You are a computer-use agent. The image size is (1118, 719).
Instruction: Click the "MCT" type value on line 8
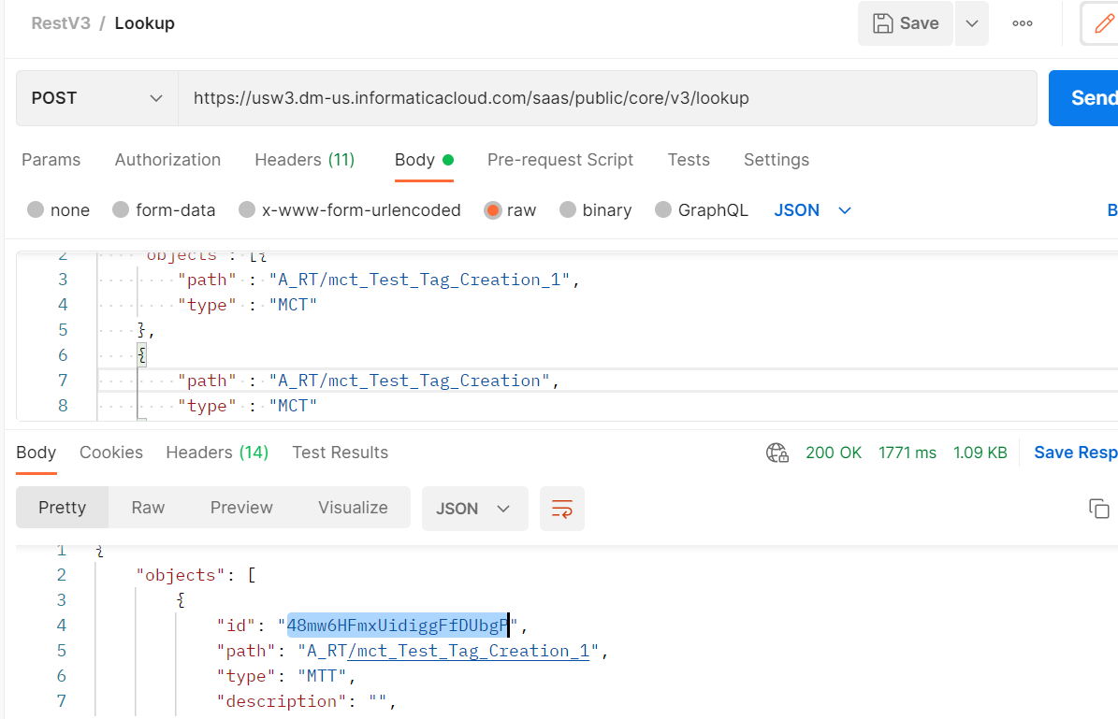click(292, 406)
